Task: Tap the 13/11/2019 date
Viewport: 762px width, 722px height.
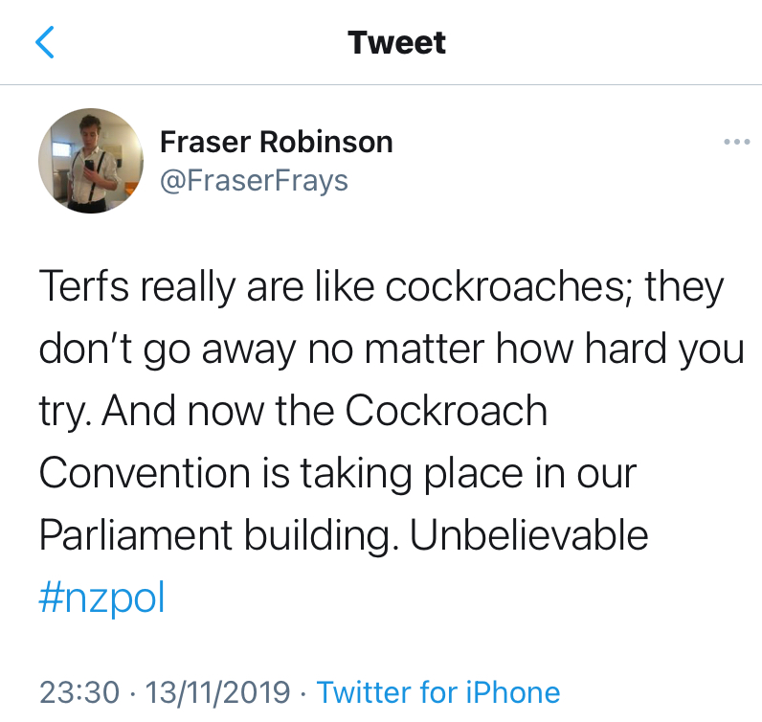Action: coord(218,691)
